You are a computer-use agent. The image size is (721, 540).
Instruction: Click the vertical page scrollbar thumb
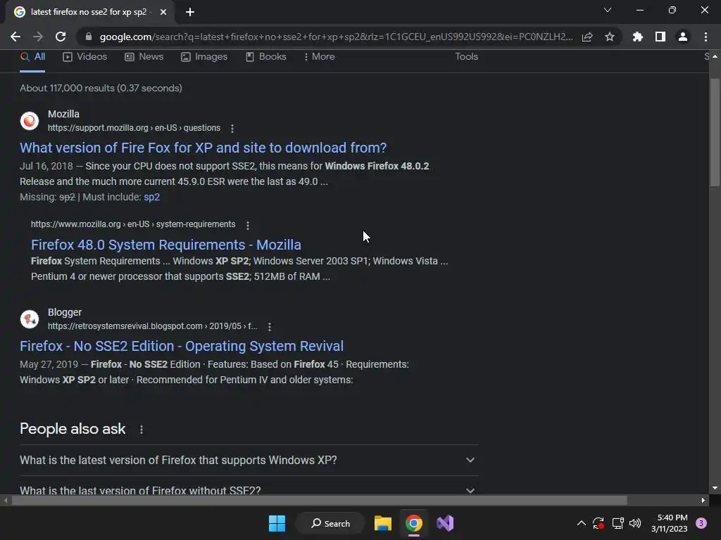click(x=715, y=133)
